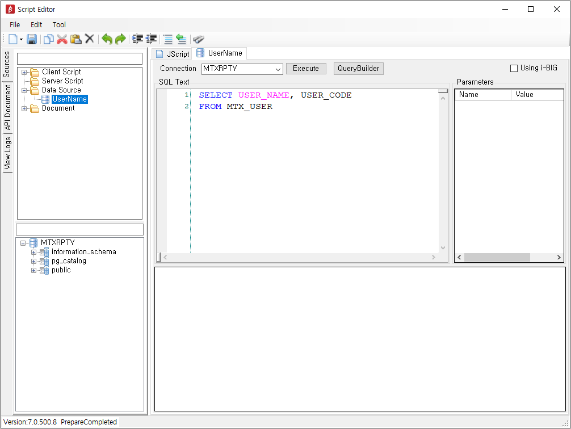The height and width of the screenshot is (429, 571).
Task: Click the Script Editor app icon in title bar
Action: [x=10, y=9]
